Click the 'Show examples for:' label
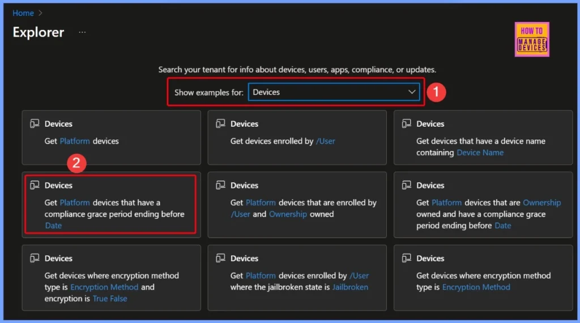The width and height of the screenshot is (580, 323). pos(208,92)
